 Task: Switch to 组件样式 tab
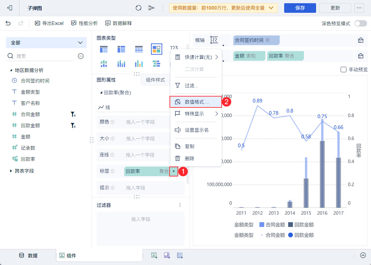point(155,80)
